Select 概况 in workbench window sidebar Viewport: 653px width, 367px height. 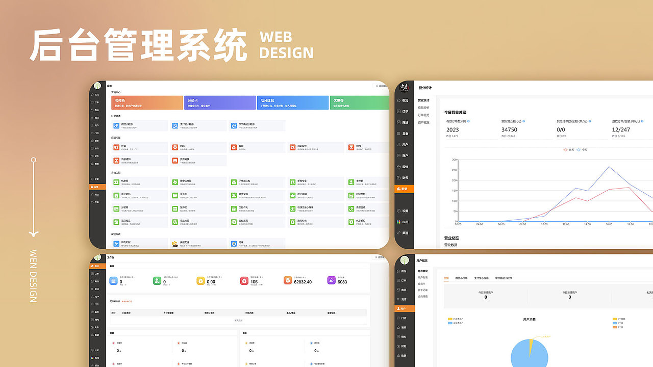(97, 266)
